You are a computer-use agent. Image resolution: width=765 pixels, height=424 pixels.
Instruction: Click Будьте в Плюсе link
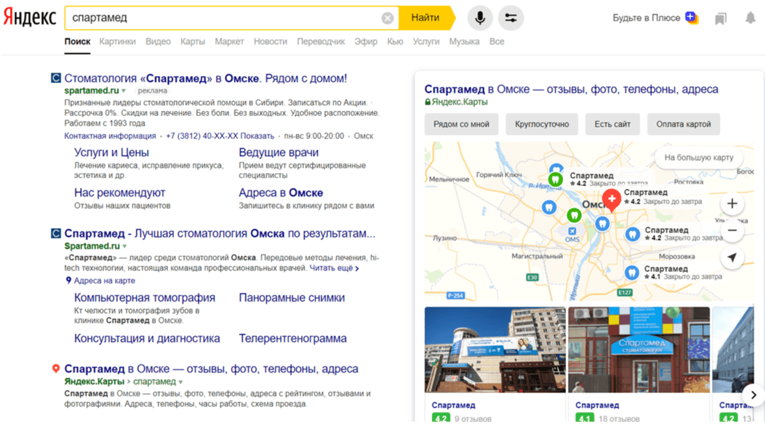pyautogui.click(x=646, y=18)
